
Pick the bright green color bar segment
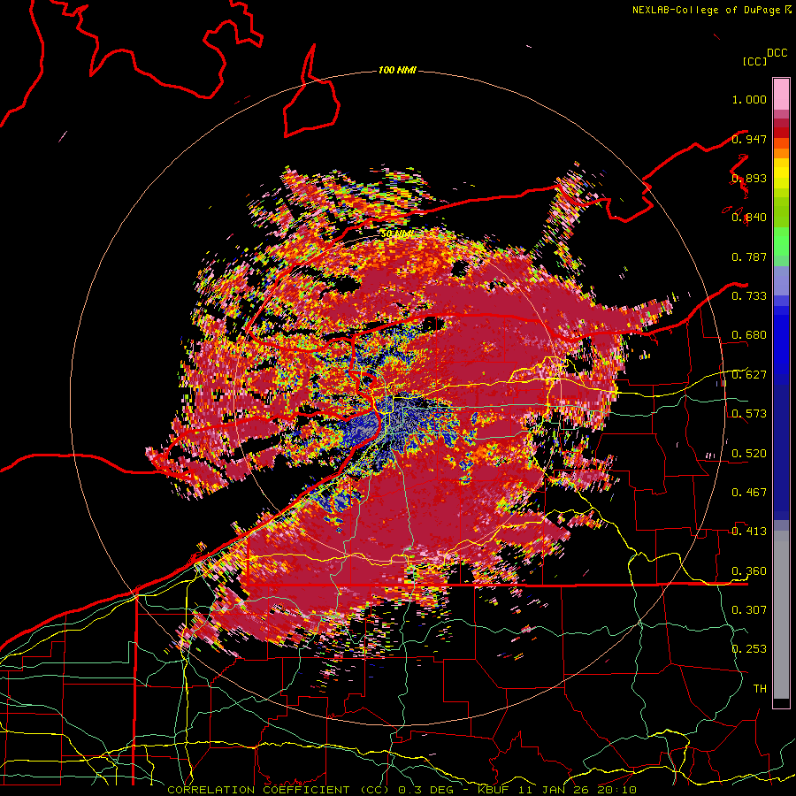point(781,241)
